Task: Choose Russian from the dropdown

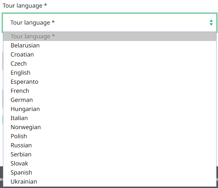Action: pos(21,145)
